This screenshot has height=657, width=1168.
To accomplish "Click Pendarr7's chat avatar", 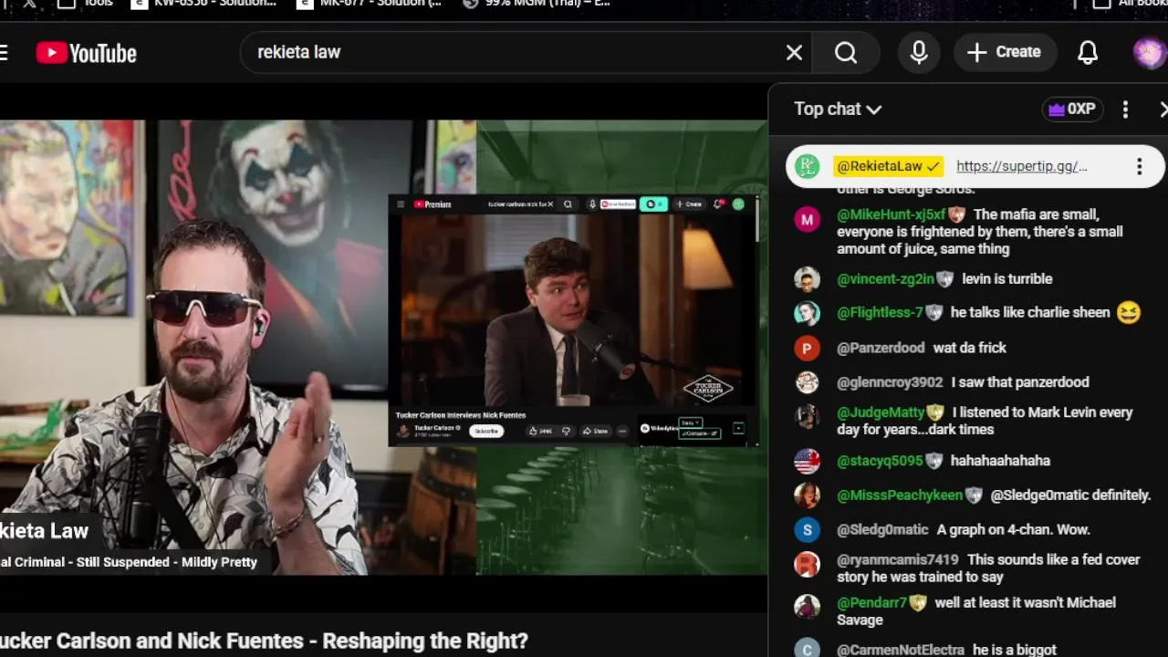I will click(x=807, y=607).
